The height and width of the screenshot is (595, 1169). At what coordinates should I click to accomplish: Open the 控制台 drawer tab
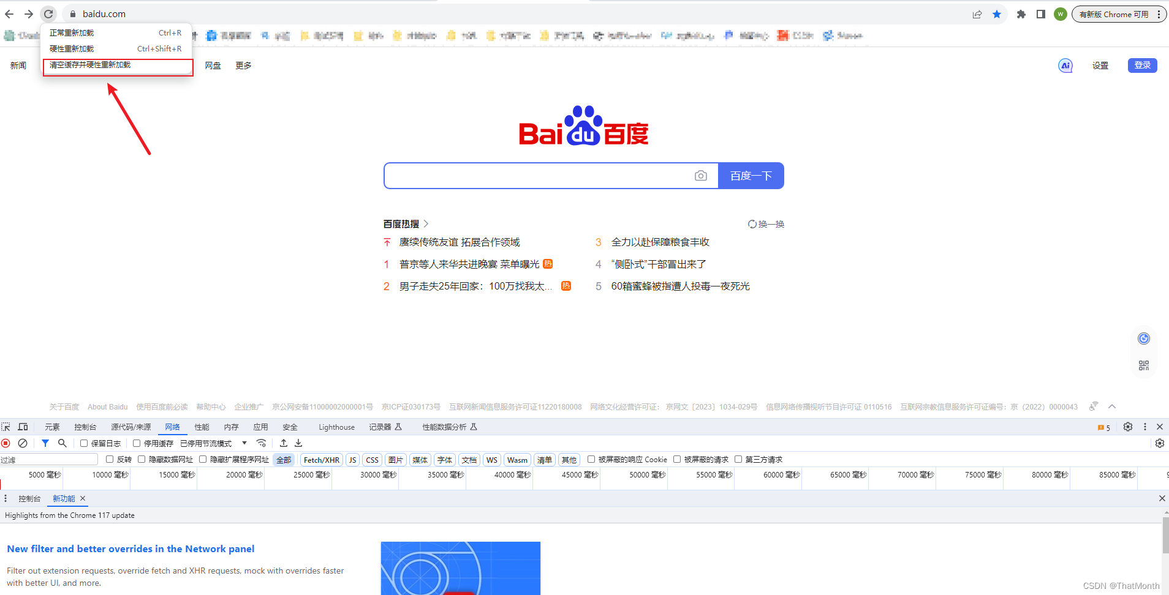[29, 499]
